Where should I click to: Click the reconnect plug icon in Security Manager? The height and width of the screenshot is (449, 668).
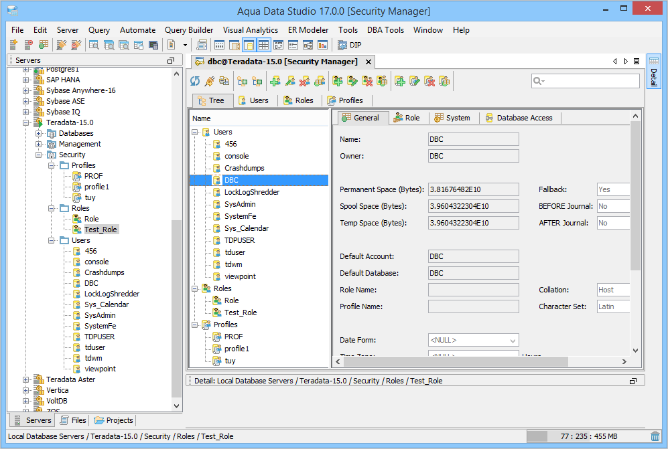(x=210, y=81)
